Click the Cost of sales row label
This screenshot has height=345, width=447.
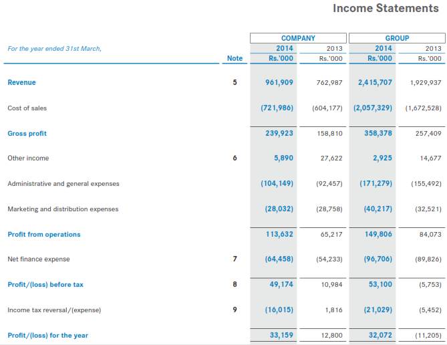click(27, 108)
